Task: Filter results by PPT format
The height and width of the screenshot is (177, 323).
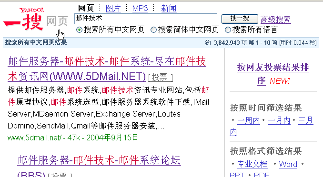Action: [237, 175]
